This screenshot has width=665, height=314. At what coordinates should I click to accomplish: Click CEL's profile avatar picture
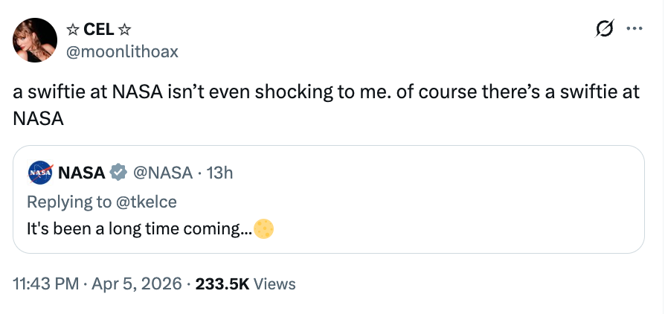coord(36,40)
